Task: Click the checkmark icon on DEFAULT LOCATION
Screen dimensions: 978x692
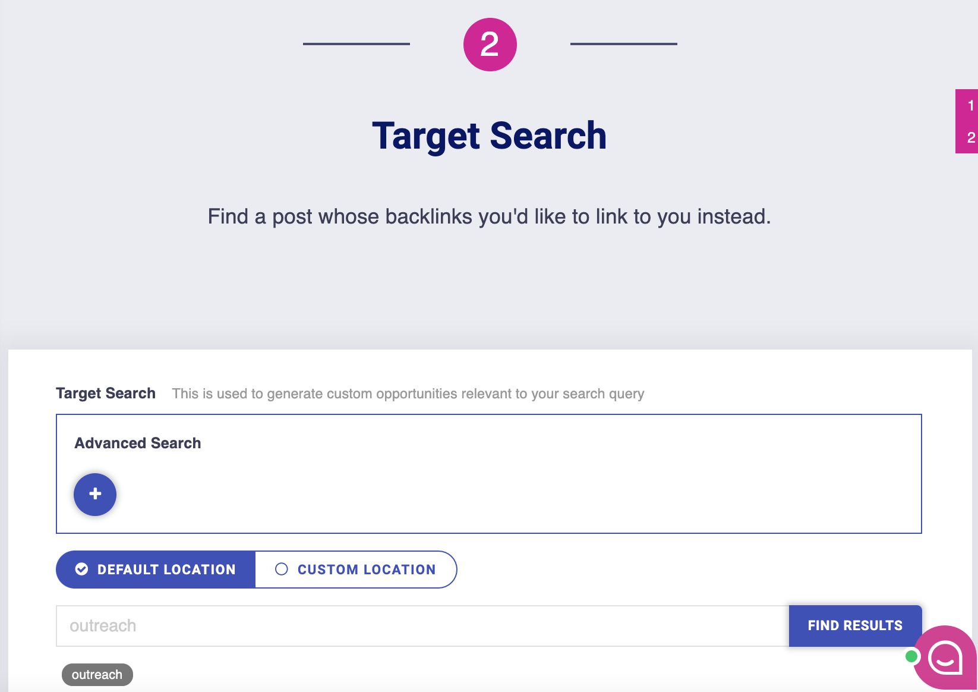Action: point(81,569)
